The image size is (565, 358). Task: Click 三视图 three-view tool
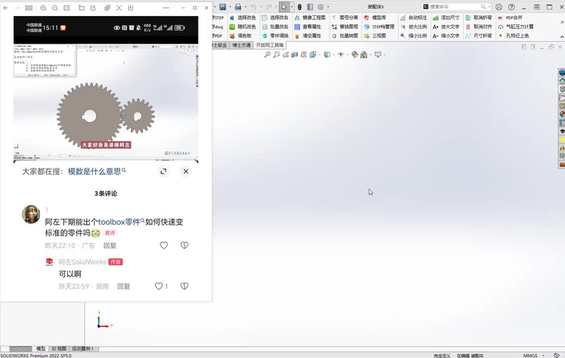(375, 36)
